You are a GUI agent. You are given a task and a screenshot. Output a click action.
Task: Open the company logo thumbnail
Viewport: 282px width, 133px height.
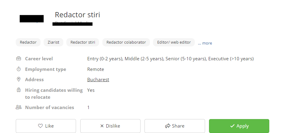click(x=32, y=18)
